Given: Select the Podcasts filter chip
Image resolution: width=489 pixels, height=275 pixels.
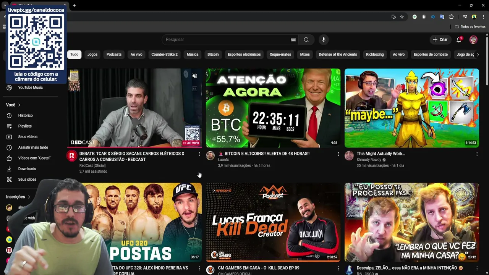Looking at the screenshot, I should 114,55.
